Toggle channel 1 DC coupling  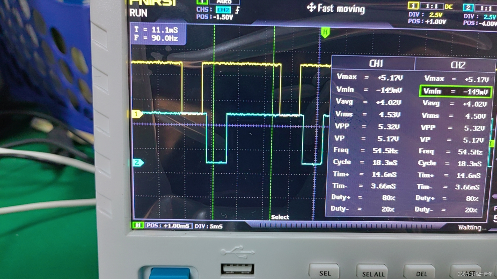coord(448,7)
